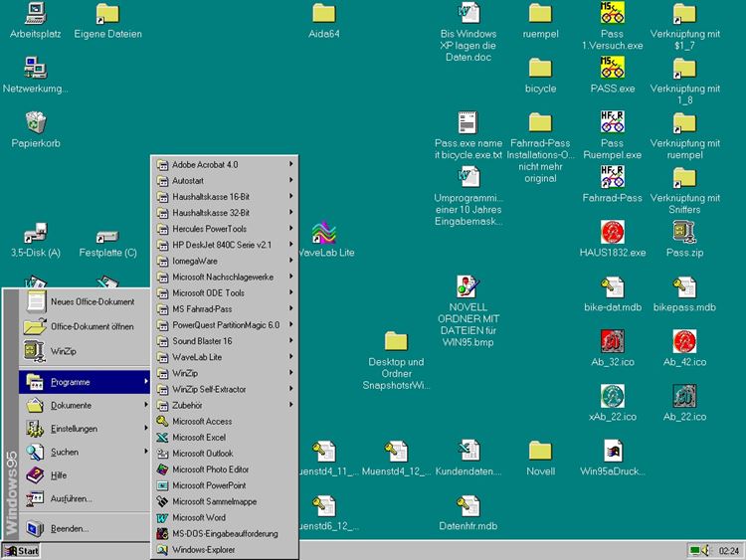Click the volume speaker tray icon
The width and height of the screenshot is (746, 560).
[705, 550]
